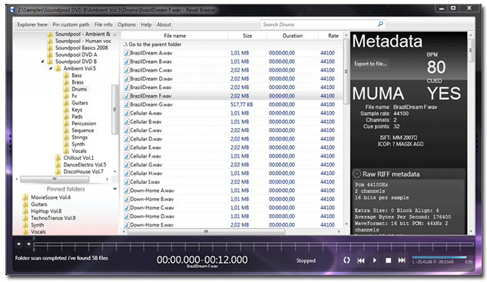Open Options menu
Viewport: 487px width, 282px height.
click(127, 25)
